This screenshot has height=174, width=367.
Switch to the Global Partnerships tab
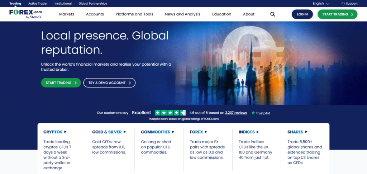point(93,4)
